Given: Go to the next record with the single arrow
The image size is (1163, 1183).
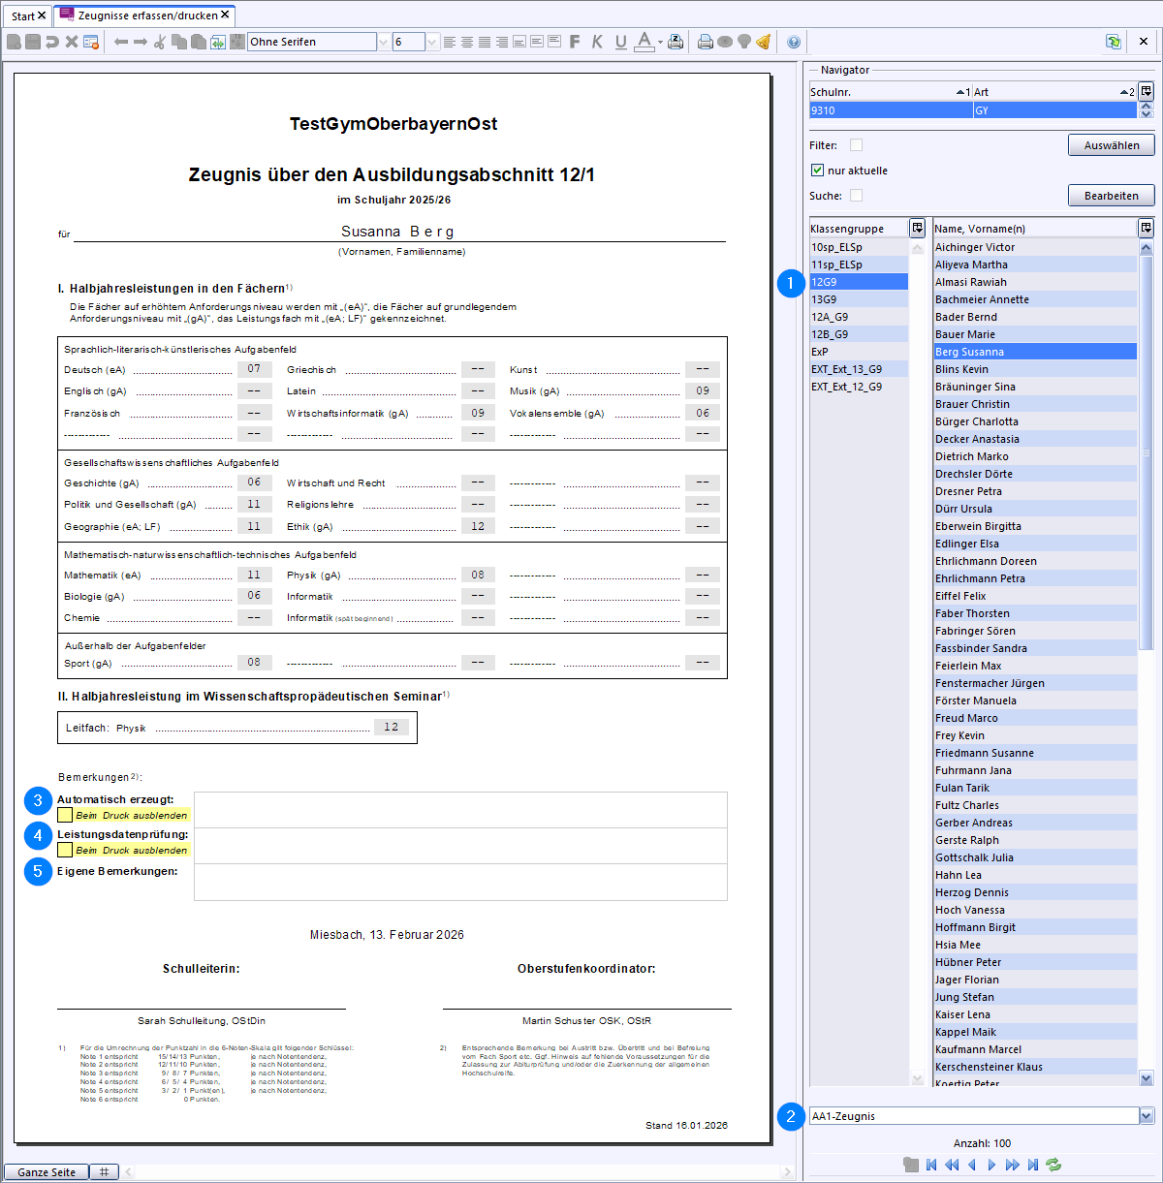Looking at the screenshot, I should pos(991,1165).
